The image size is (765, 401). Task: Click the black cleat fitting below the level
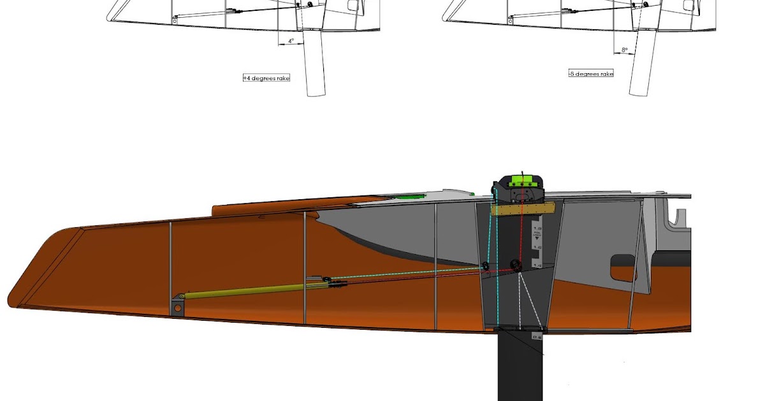click(x=523, y=194)
